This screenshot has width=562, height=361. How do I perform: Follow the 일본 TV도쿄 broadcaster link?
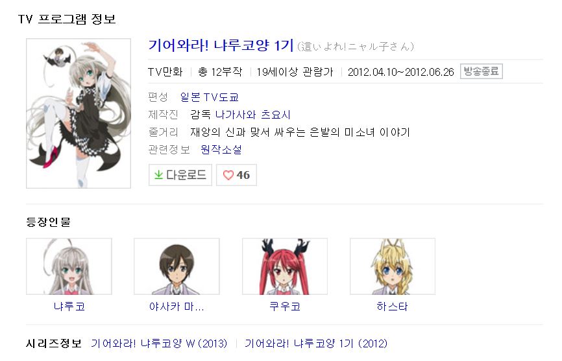click(210, 97)
